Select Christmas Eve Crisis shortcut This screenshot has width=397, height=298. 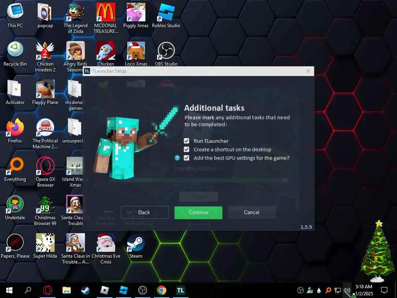[105, 249]
